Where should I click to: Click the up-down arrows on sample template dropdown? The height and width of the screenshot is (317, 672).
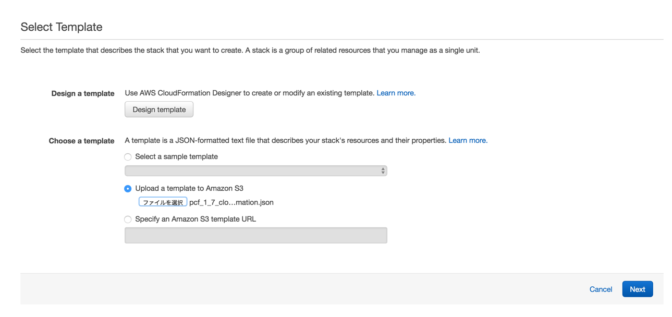click(x=383, y=171)
